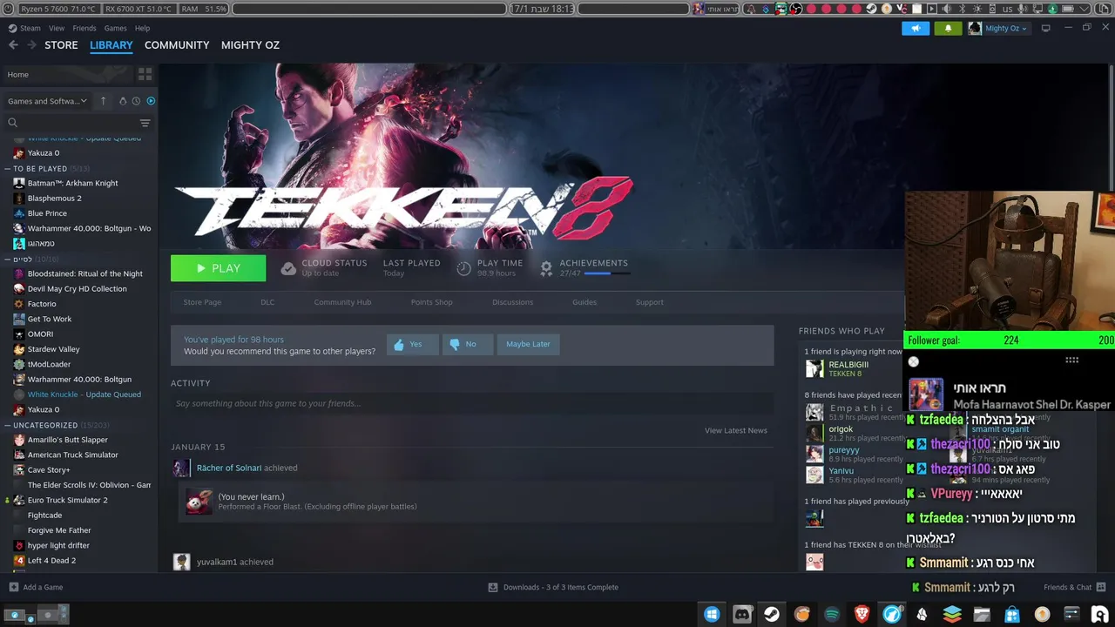Click Add a Game
Image resolution: width=1115 pixels, height=627 pixels.
tap(36, 587)
